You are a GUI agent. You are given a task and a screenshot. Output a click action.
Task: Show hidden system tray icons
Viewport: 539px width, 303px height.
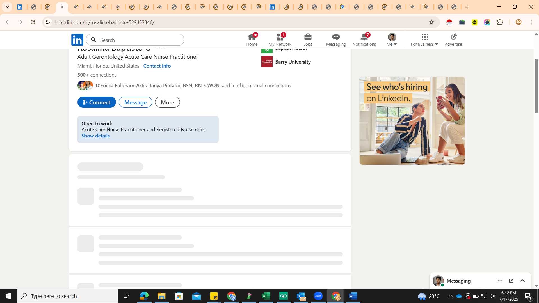[x=450, y=296]
